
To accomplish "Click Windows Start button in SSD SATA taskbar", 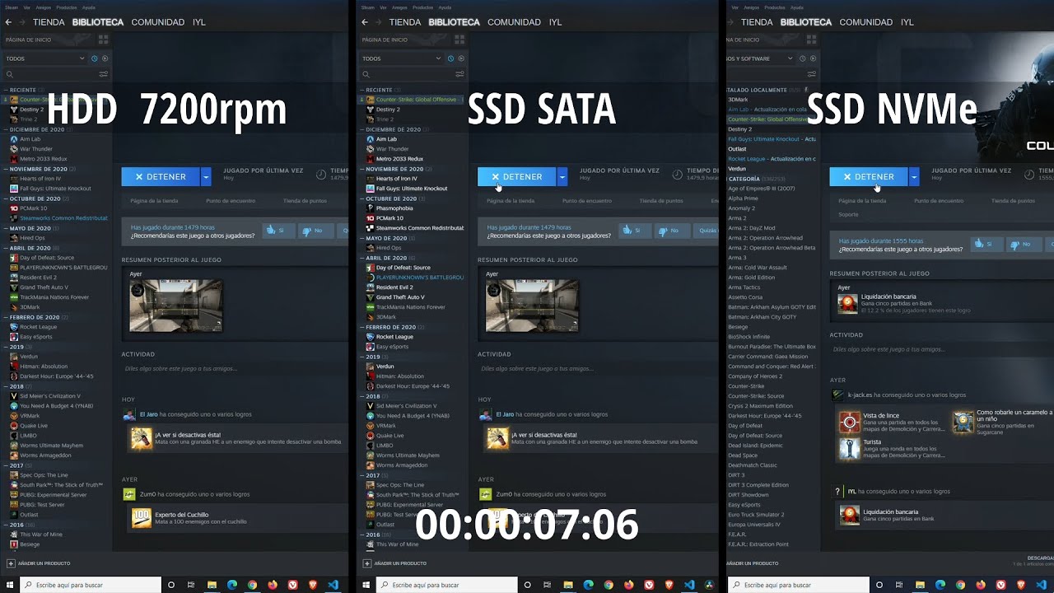I will [365, 585].
